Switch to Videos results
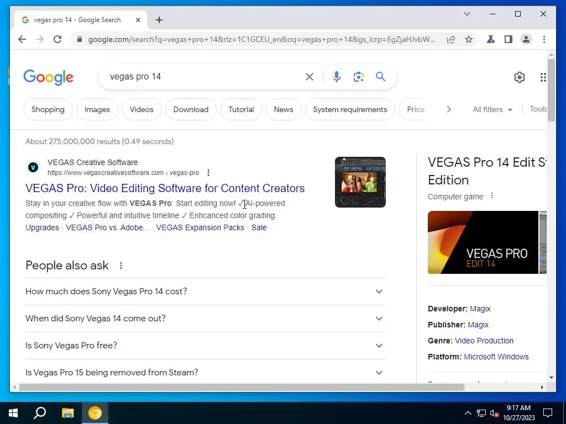This screenshot has height=424, width=566. coord(141,109)
